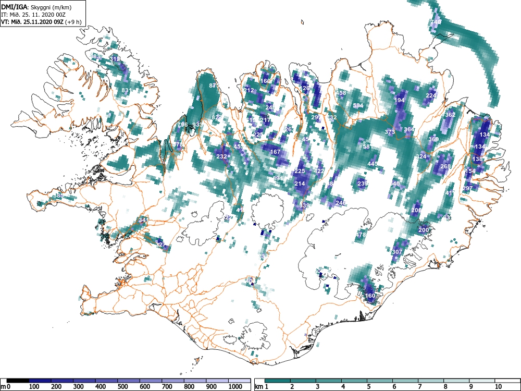Select the 581 value on the map
Screen dimensions: 521x391
tap(367, 146)
